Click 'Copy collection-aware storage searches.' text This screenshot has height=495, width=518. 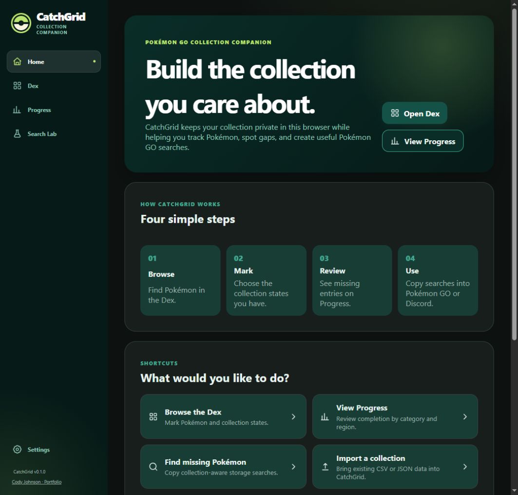[221, 473]
